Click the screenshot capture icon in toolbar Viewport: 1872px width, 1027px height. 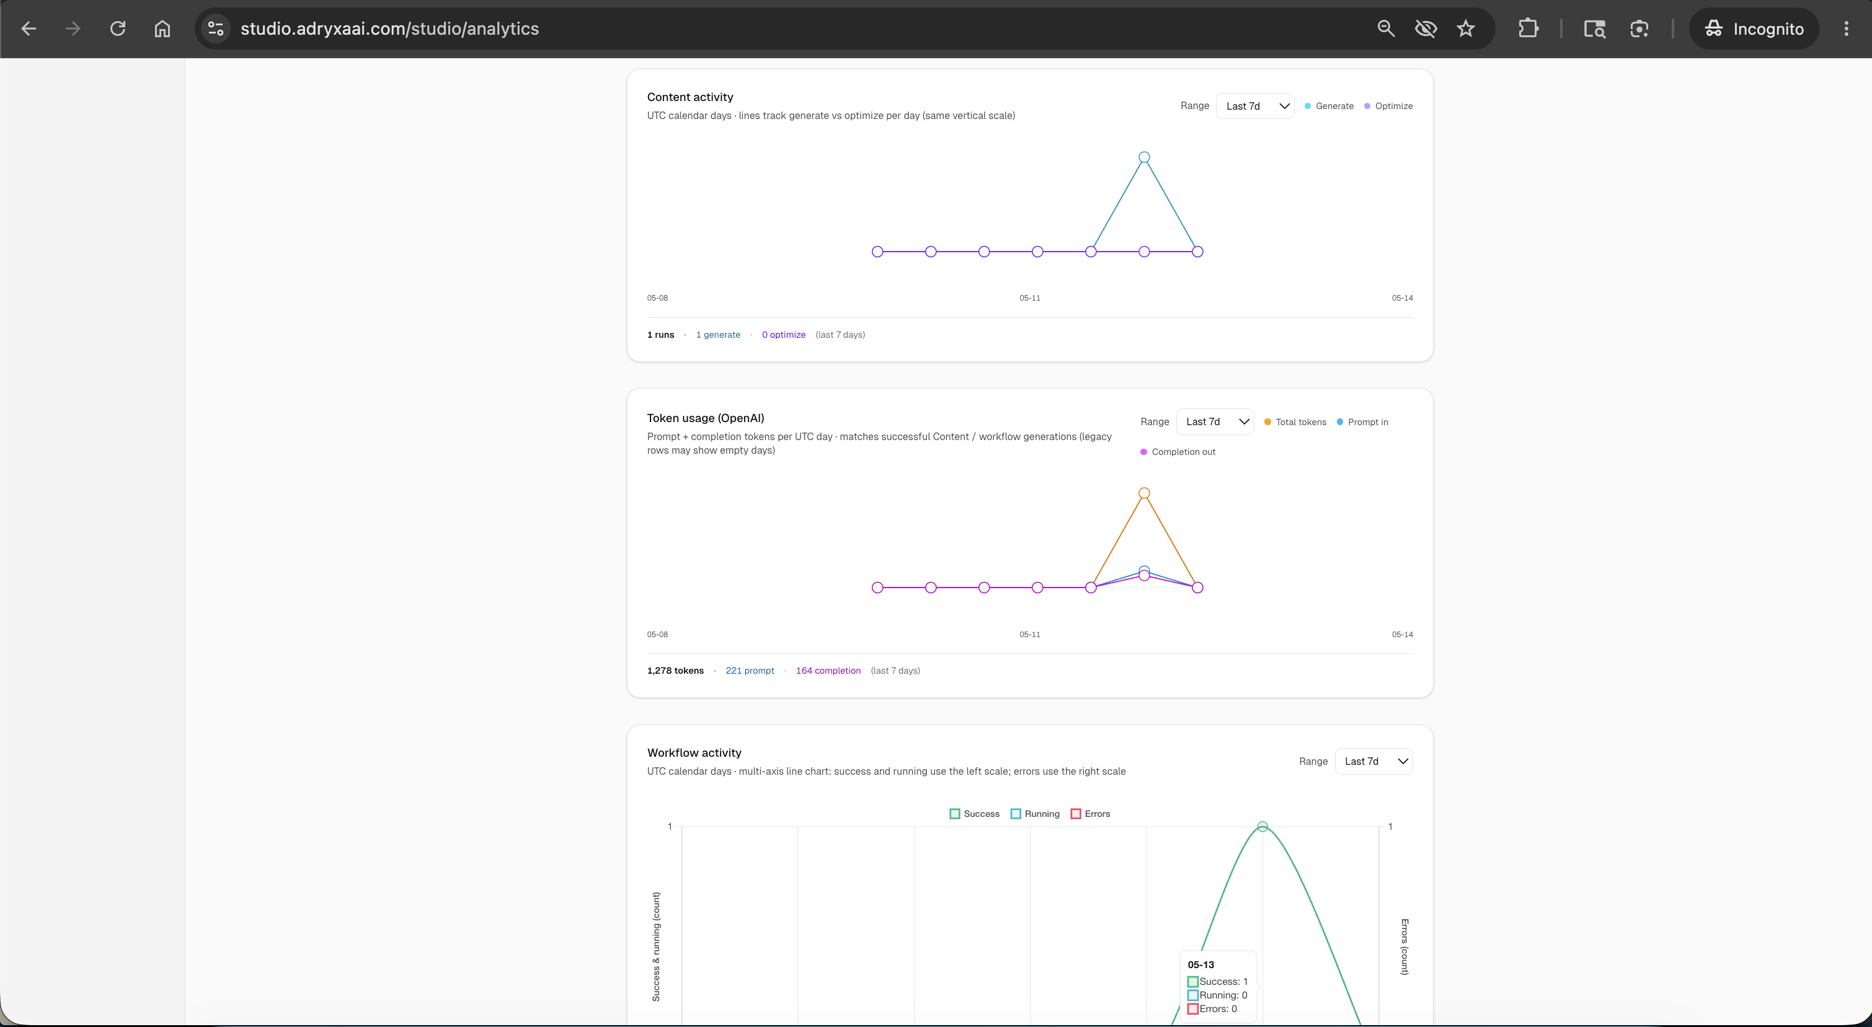1639,29
